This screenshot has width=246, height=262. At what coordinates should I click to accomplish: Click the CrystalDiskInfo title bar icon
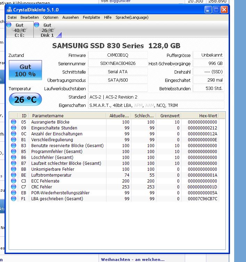point(9,10)
